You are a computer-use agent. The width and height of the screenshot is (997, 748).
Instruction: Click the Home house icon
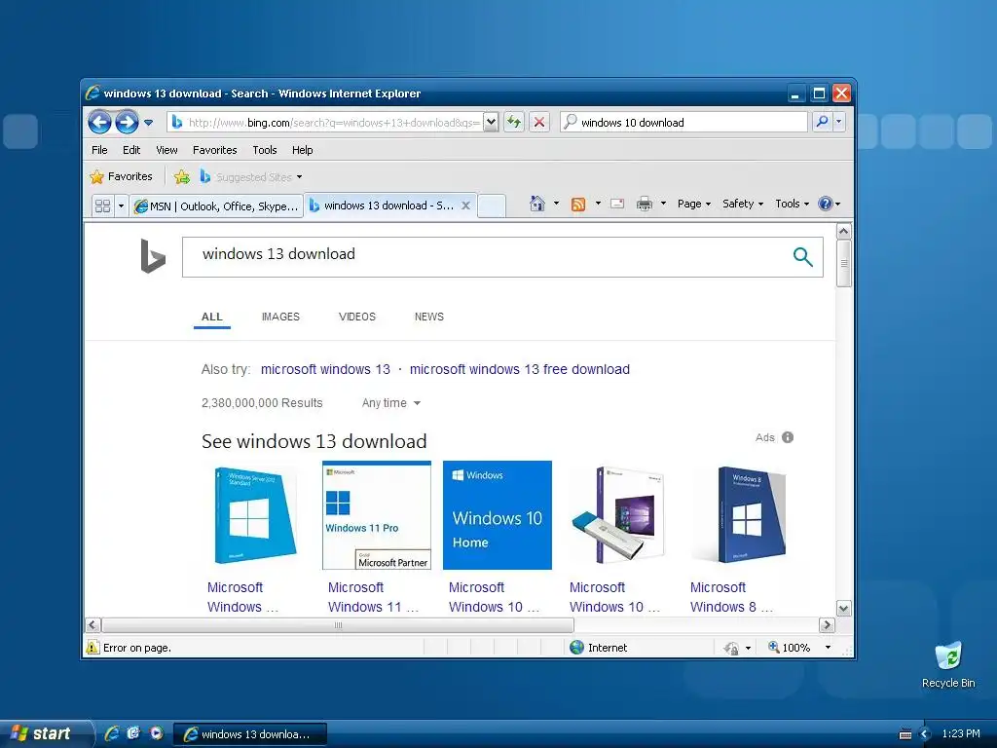click(537, 204)
